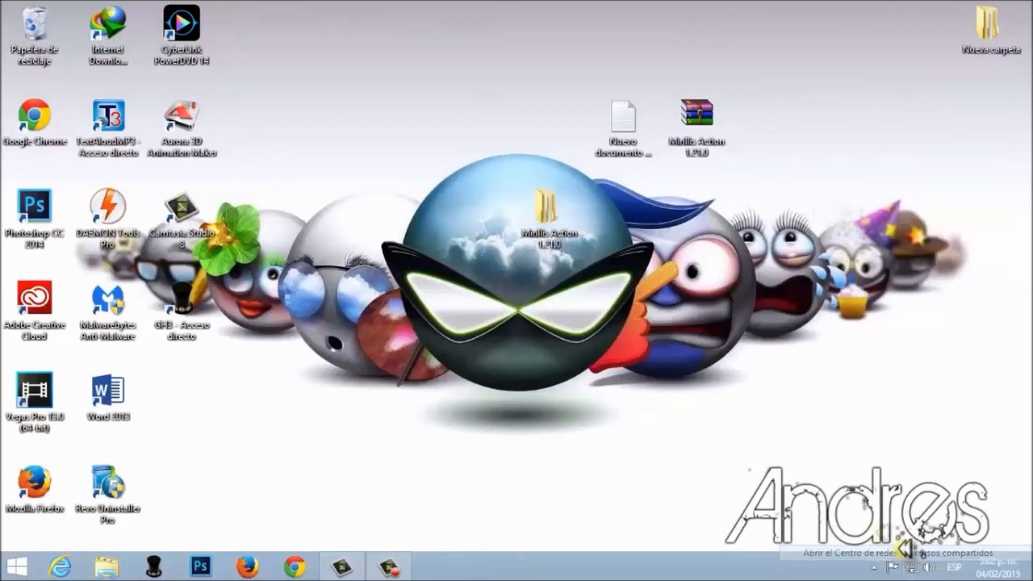
Task: Select the Mozilla Firefox desktop shortcut
Action: tap(34, 489)
